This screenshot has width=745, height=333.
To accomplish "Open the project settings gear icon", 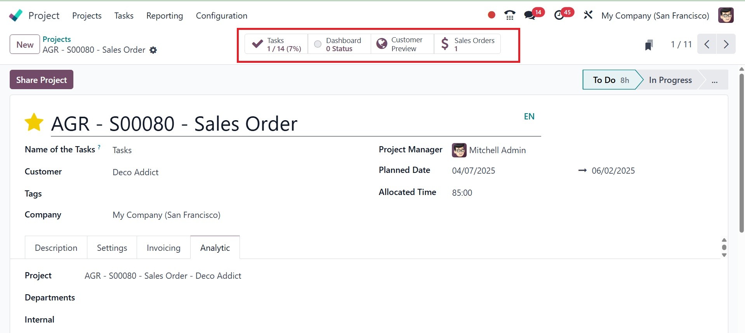I will 153,50.
